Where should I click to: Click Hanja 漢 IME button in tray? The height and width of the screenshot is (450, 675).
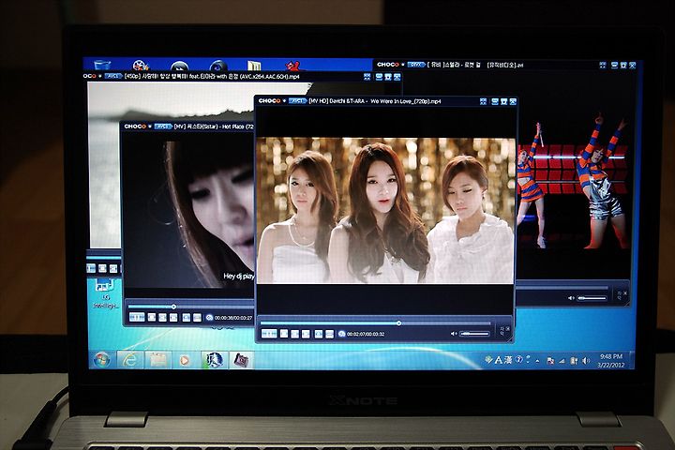[x=508, y=360]
